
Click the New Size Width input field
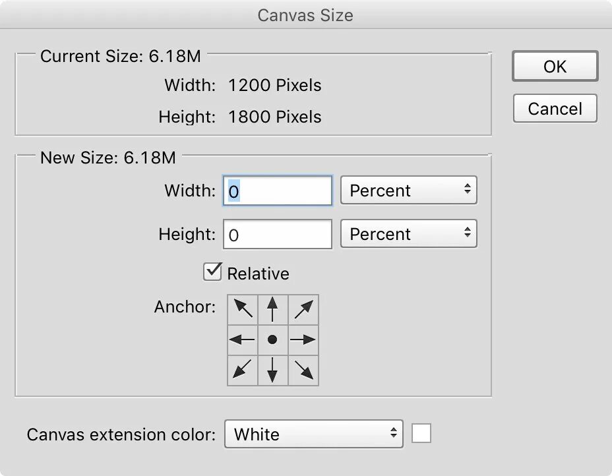coord(278,191)
